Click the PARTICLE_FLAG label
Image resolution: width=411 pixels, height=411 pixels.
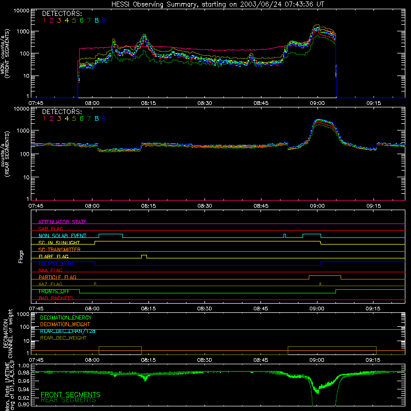(58, 277)
